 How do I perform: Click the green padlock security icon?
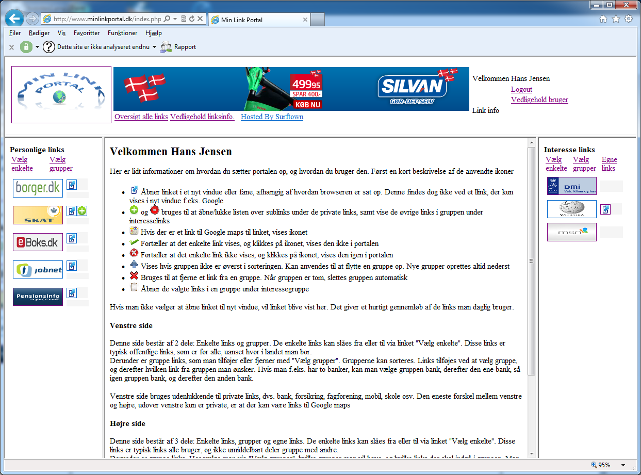[x=26, y=47]
